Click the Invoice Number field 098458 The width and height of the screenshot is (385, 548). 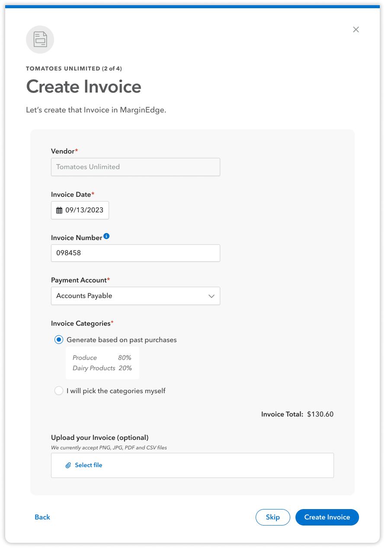(x=135, y=253)
